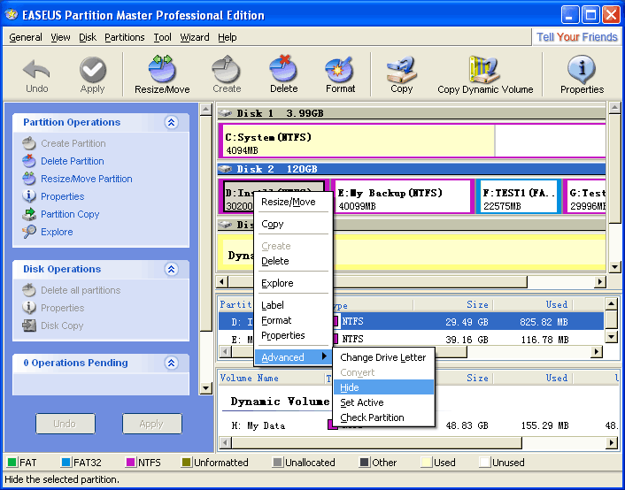
Task: Select the Format toolbar icon
Action: tap(340, 69)
